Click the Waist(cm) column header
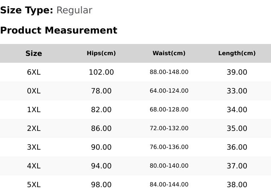The width and height of the screenshot is (271, 194). (169, 53)
